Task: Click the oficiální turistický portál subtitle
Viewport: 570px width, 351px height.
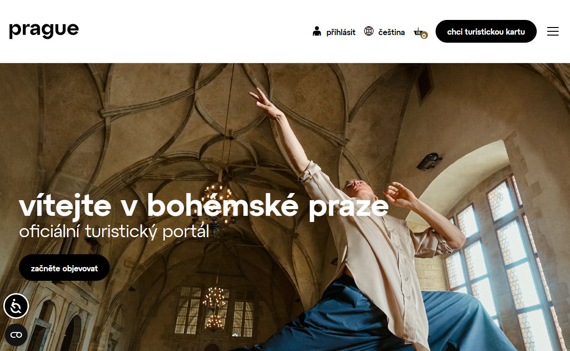Action: [114, 231]
